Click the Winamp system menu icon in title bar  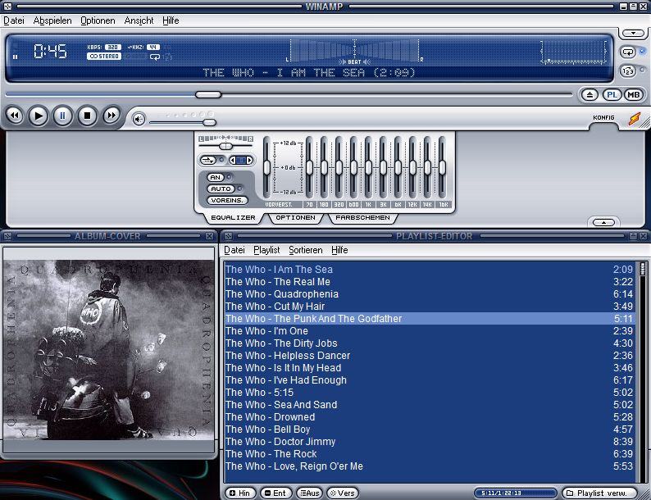(x=7, y=7)
